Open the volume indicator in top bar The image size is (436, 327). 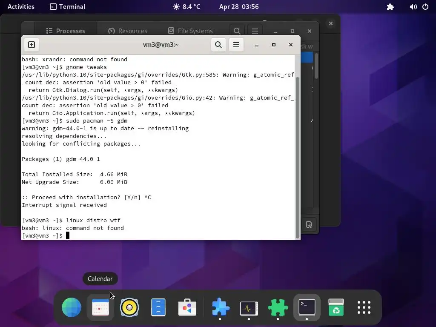tap(413, 7)
